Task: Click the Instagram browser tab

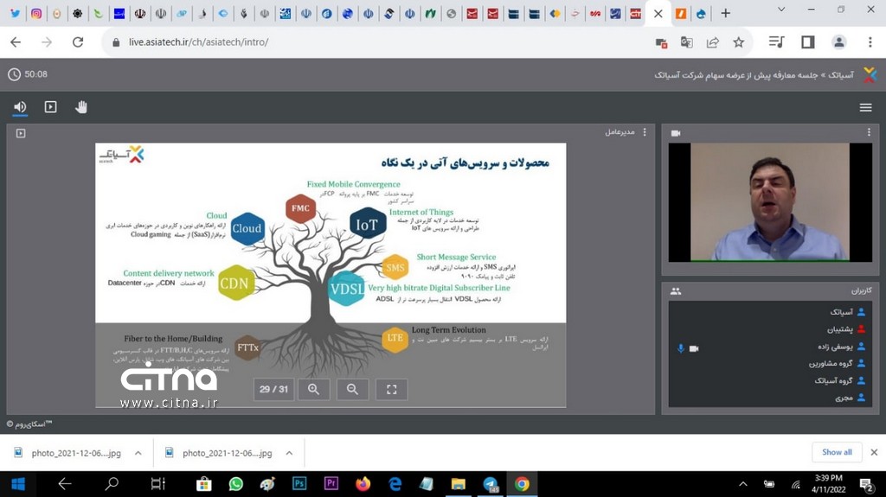Action: click(36, 14)
